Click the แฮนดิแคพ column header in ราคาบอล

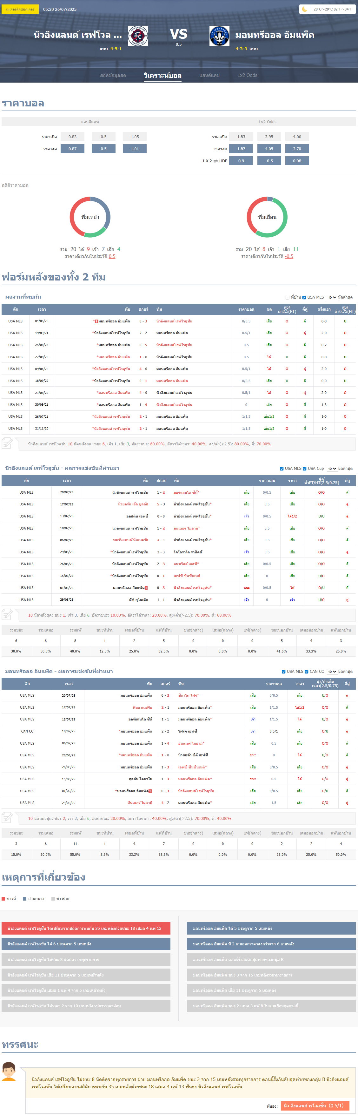point(90,122)
